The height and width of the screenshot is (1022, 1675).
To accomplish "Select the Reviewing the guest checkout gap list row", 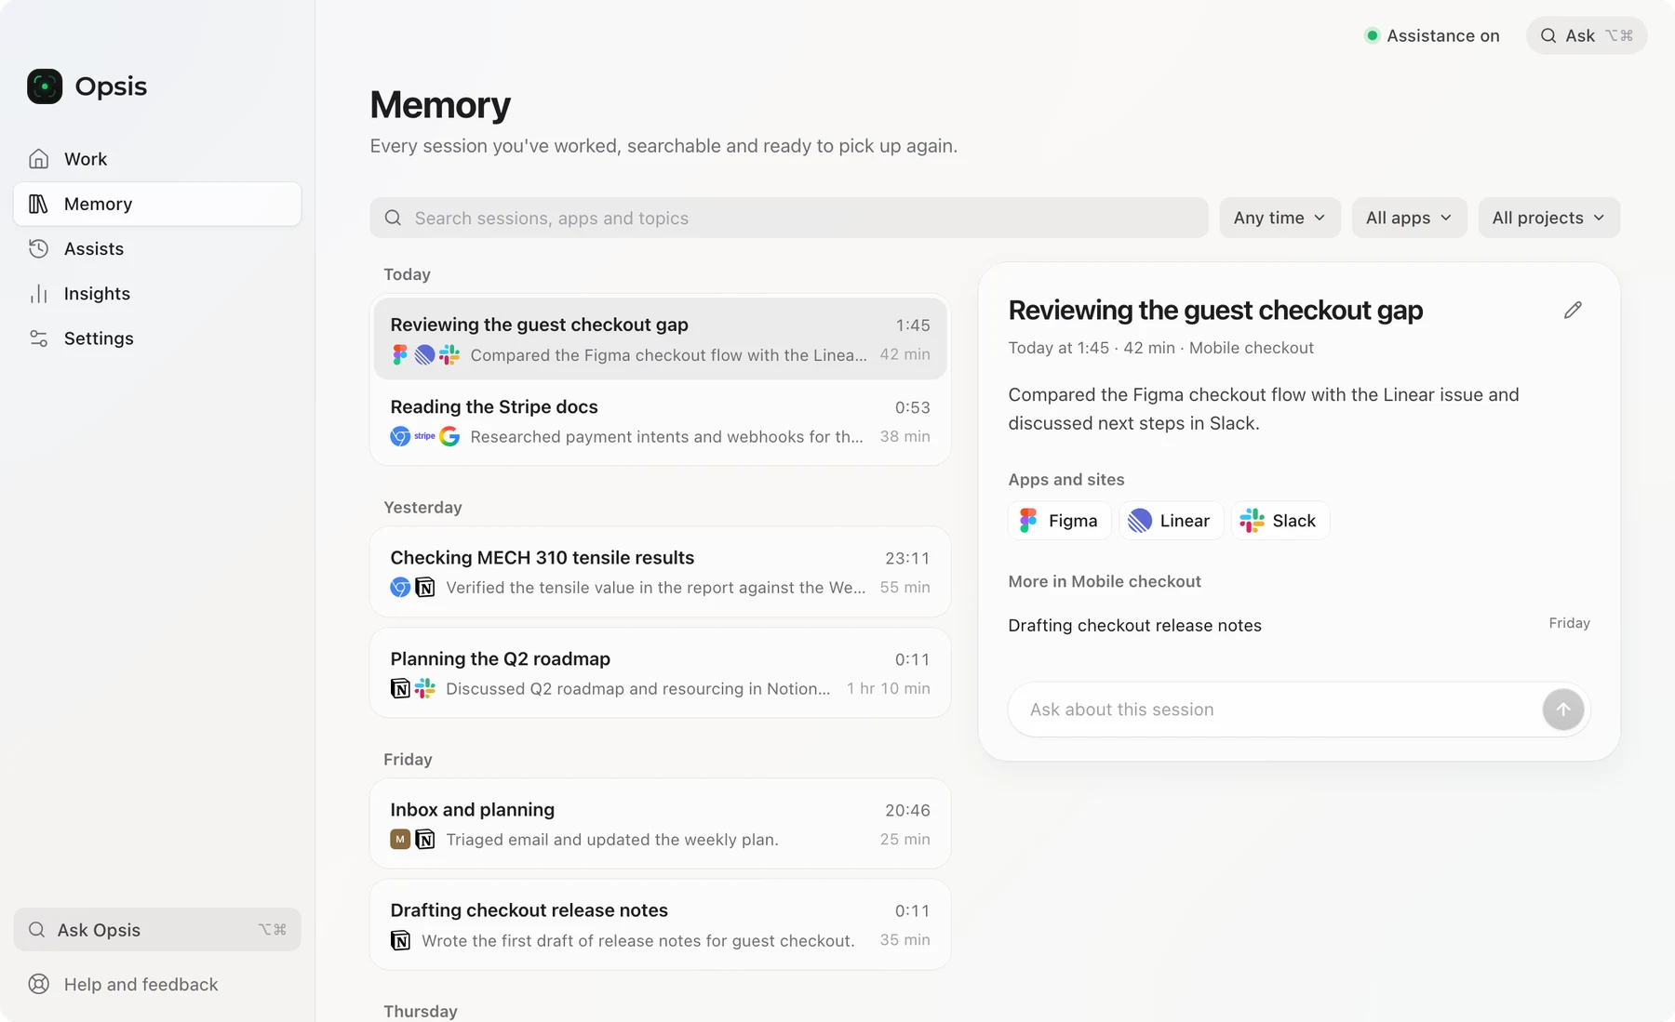I will coord(661,338).
